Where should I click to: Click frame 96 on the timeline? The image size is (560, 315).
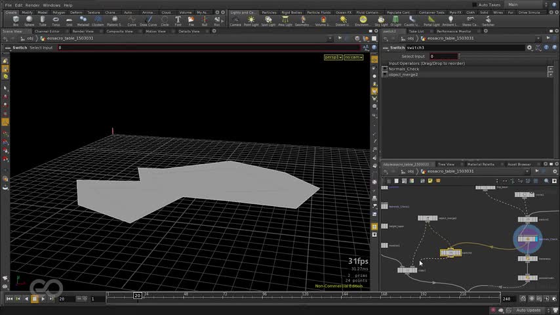[x=264, y=295]
